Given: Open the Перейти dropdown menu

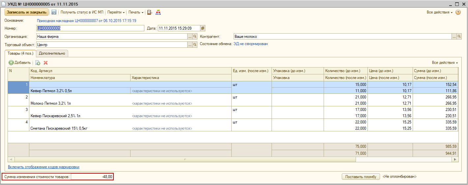Looking at the screenshot, I should click(116, 12).
